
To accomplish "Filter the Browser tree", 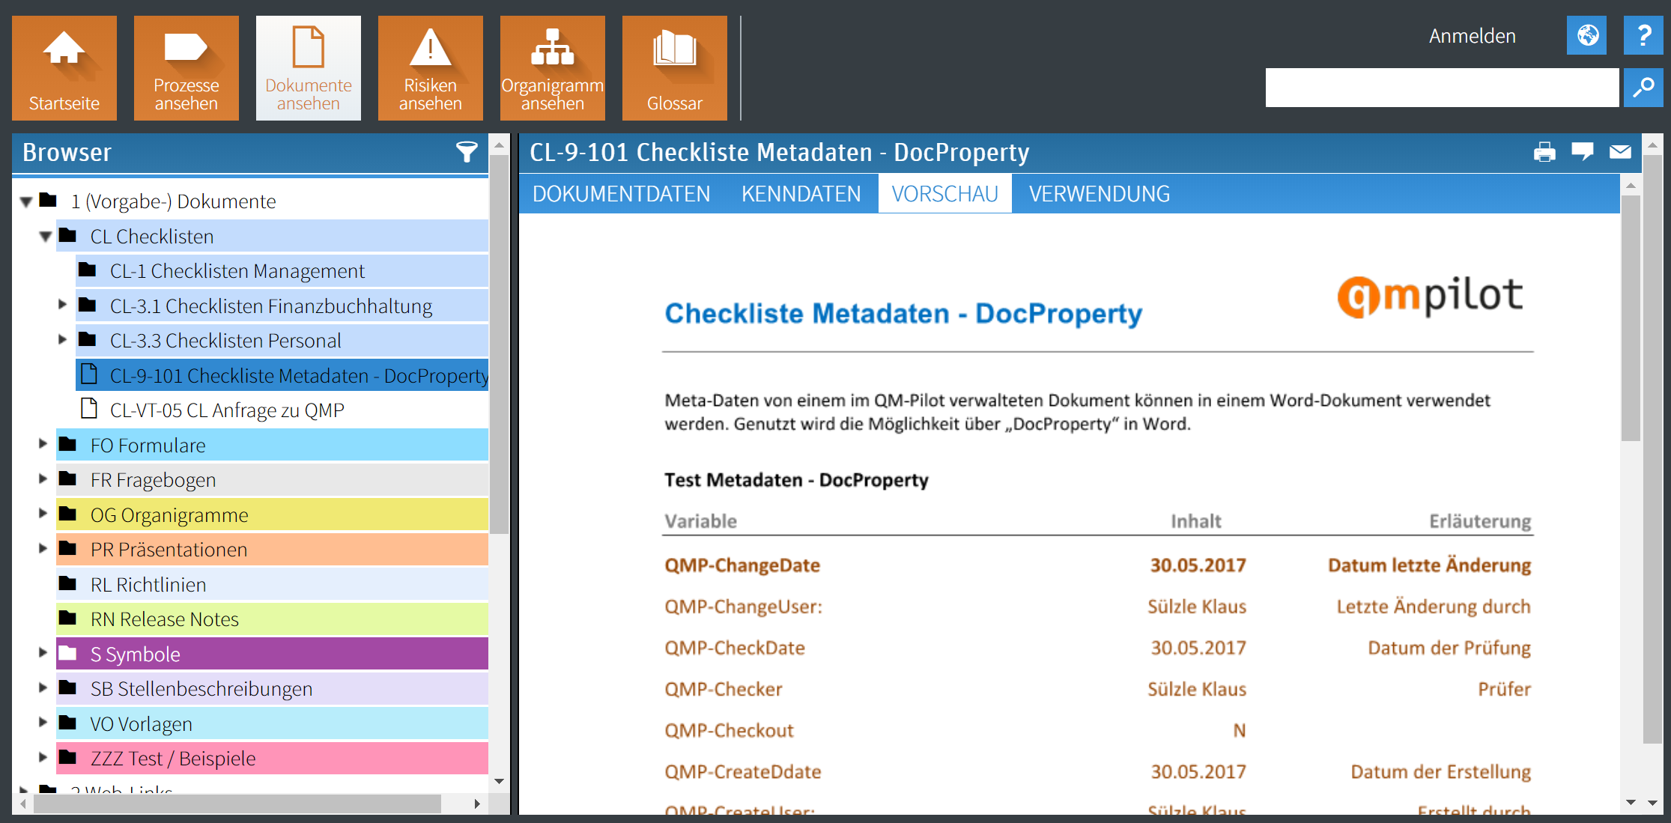I will [x=466, y=153].
